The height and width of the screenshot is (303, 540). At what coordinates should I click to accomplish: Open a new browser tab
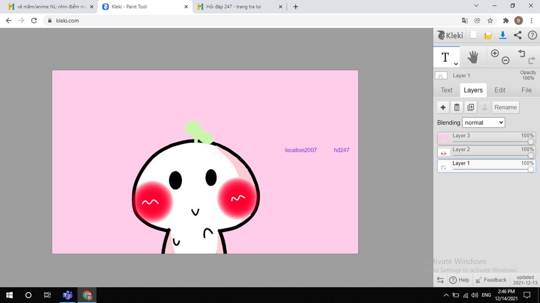tap(295, 6)
